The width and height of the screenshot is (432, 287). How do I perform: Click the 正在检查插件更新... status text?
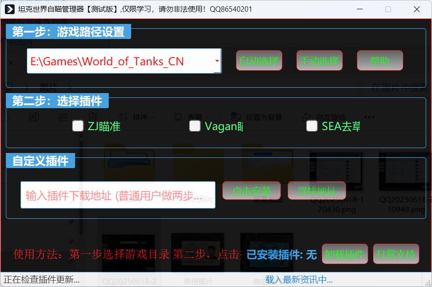(x=41, y=280)
